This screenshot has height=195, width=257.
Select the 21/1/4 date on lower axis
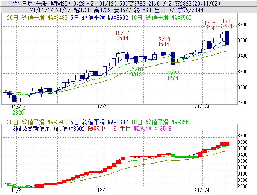point(201,191)
